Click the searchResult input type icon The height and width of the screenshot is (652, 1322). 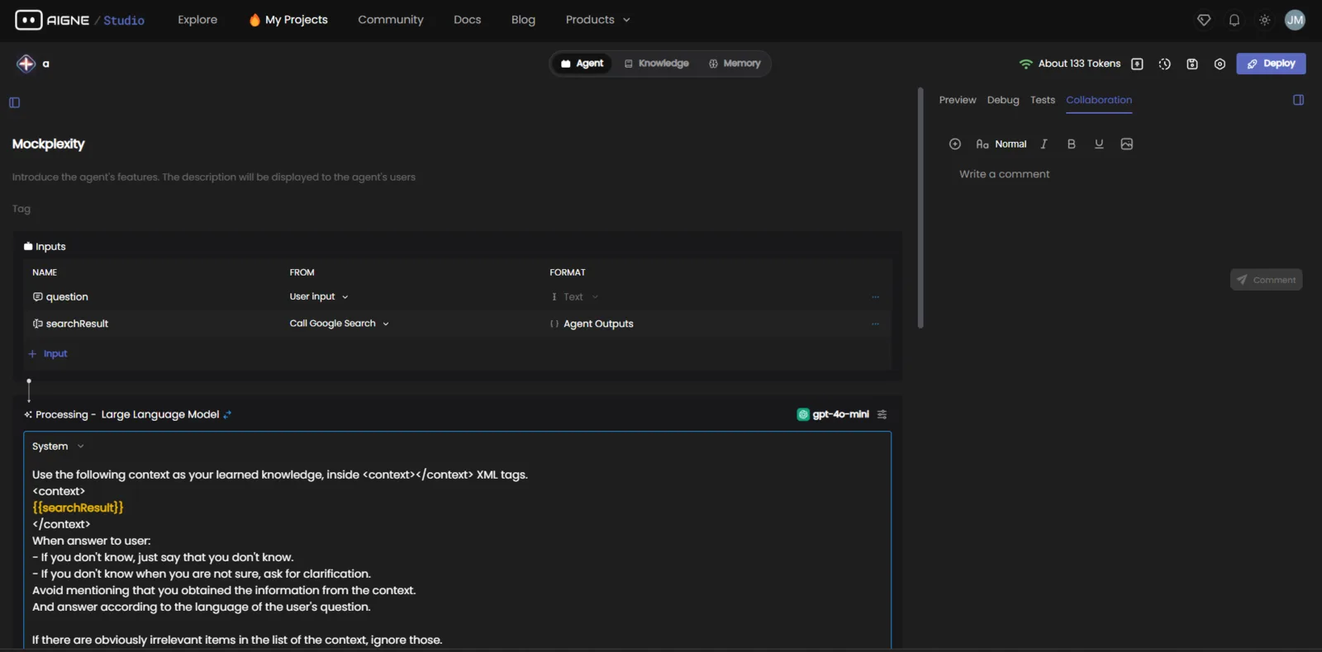pos(37,324)
